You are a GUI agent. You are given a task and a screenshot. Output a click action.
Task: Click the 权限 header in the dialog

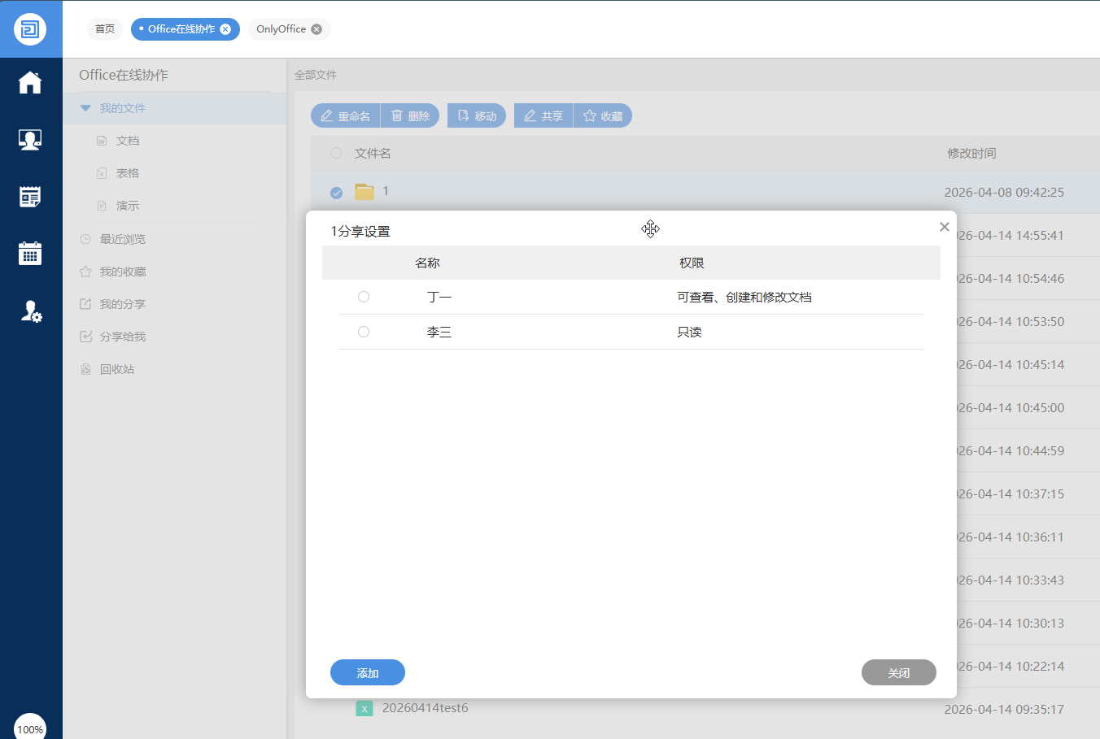click(x=692, y=263)
